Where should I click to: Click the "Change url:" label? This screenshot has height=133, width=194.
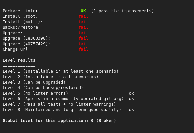(x=16, y=49)
